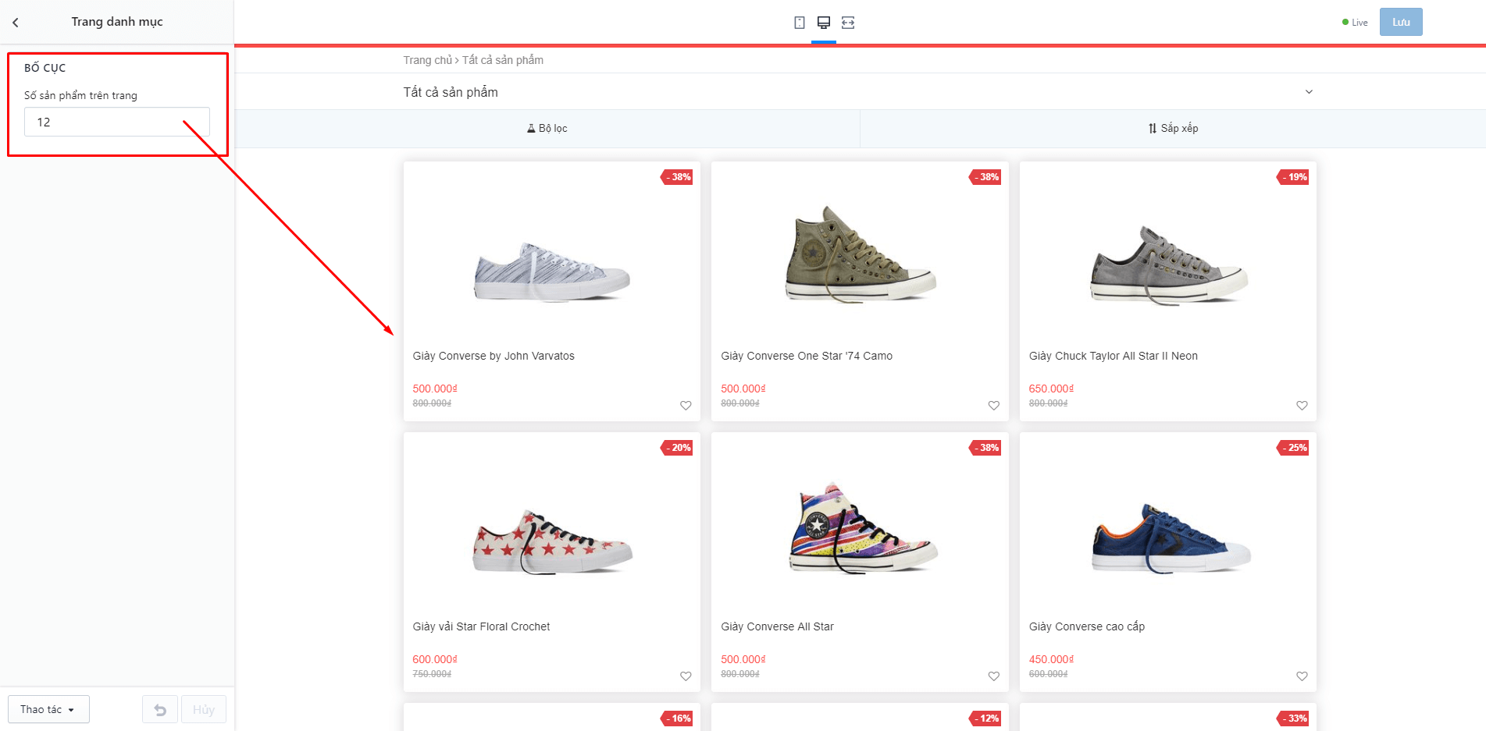This screenshot has height=731, width=1486.
Task: Favorite Giày Converse by John Varvatos heart
Action: tap(686, 406)
